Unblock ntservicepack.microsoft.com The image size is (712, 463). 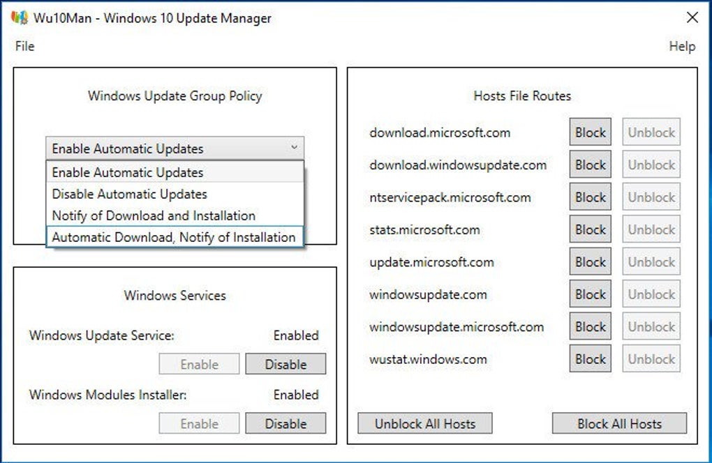651,197
